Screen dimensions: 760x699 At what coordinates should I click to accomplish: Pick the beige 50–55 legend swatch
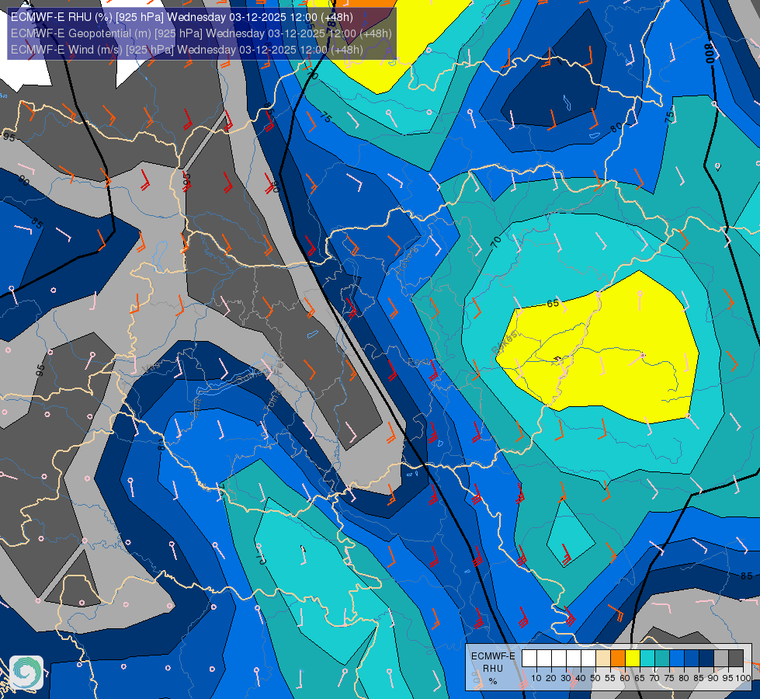coord(603,658)
